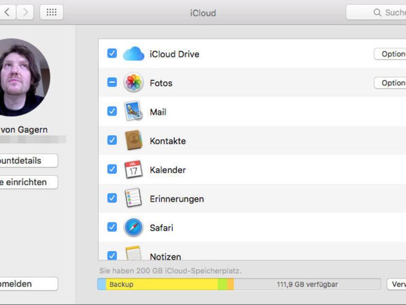Screen dimensions: 406x305
Task: Go back with the left arrow
Action: 7,12
